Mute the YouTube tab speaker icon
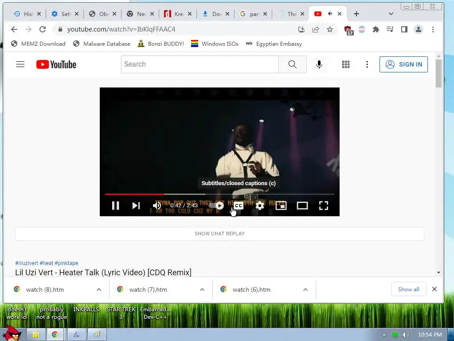The width and height of the screenshot is (454, 341). coord(330,14)
